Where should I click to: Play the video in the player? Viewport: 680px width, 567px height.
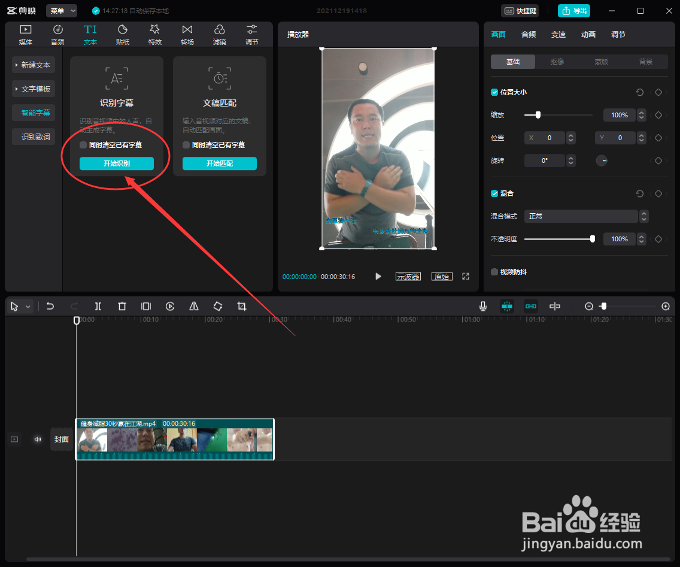pyautogui.click(x=378, y=277)
